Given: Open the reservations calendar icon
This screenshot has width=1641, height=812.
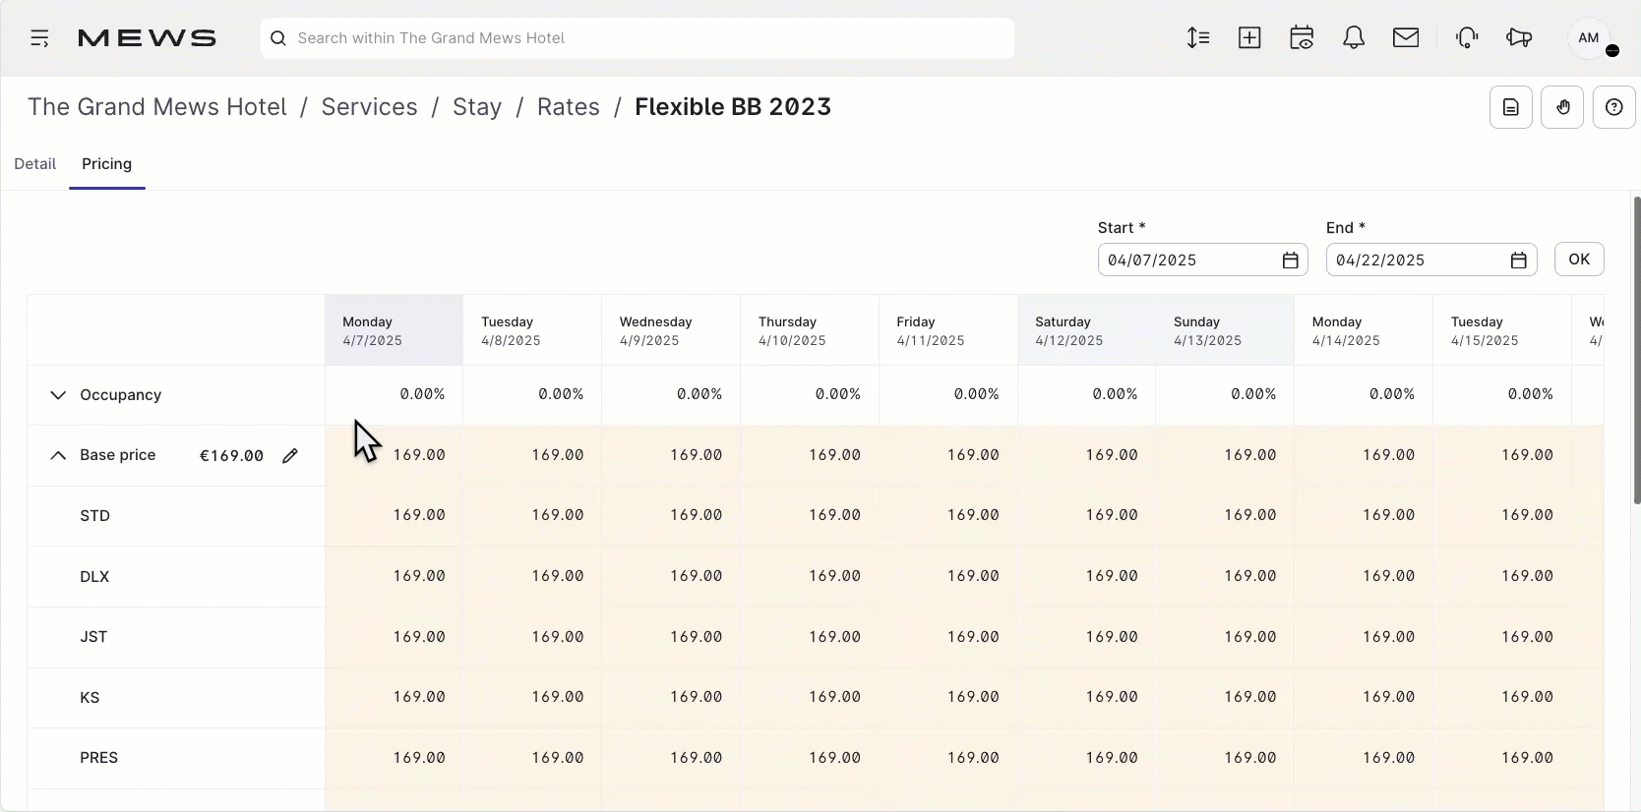Looking at the screenshot, I should pos(1302,38).
